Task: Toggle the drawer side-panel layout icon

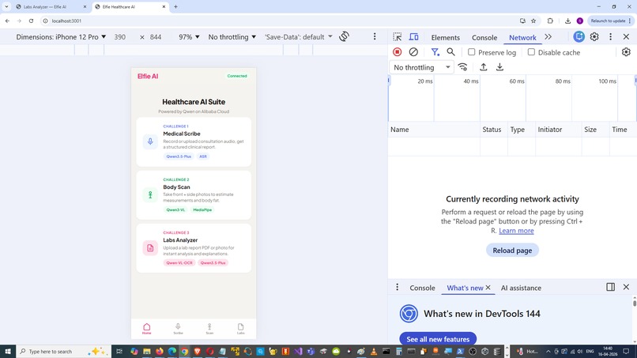Action: tap(610, 287)
